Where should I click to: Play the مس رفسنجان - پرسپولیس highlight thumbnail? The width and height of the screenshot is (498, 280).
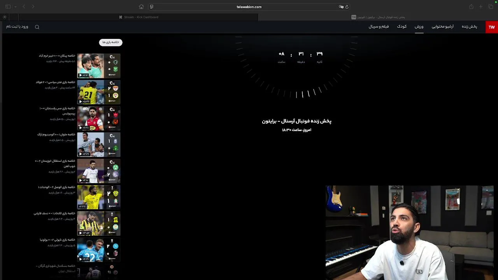pos(99,118)
